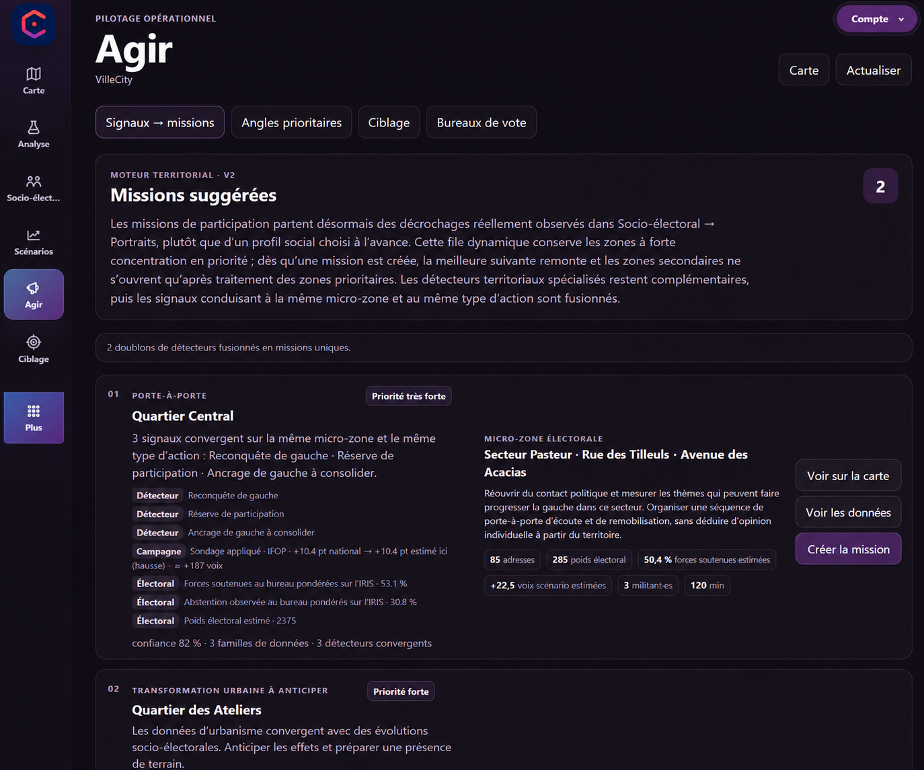Click Voir sur la carte button
This screenshot has width=924, height=770.
(848, 475)
